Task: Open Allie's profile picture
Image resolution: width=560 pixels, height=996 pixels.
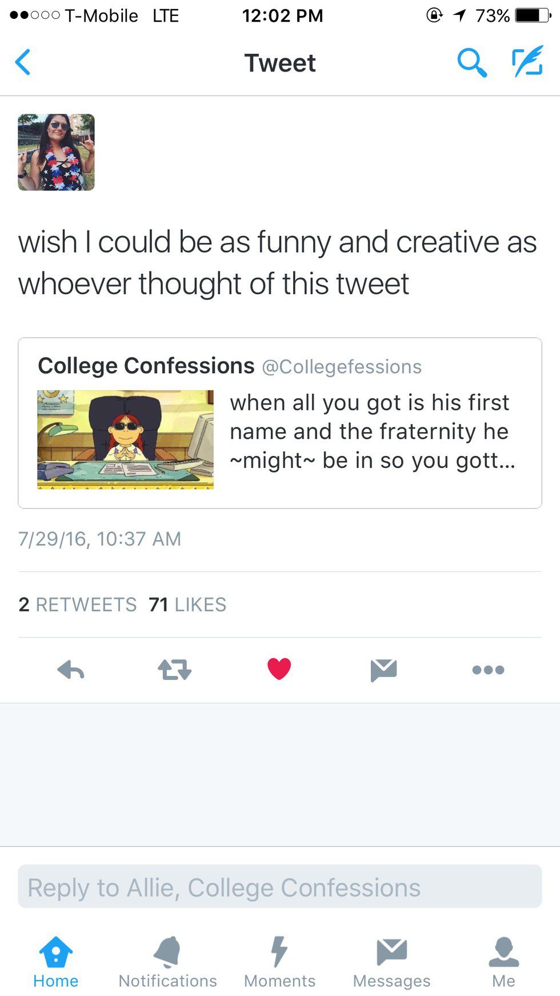Action: point(56,152)
